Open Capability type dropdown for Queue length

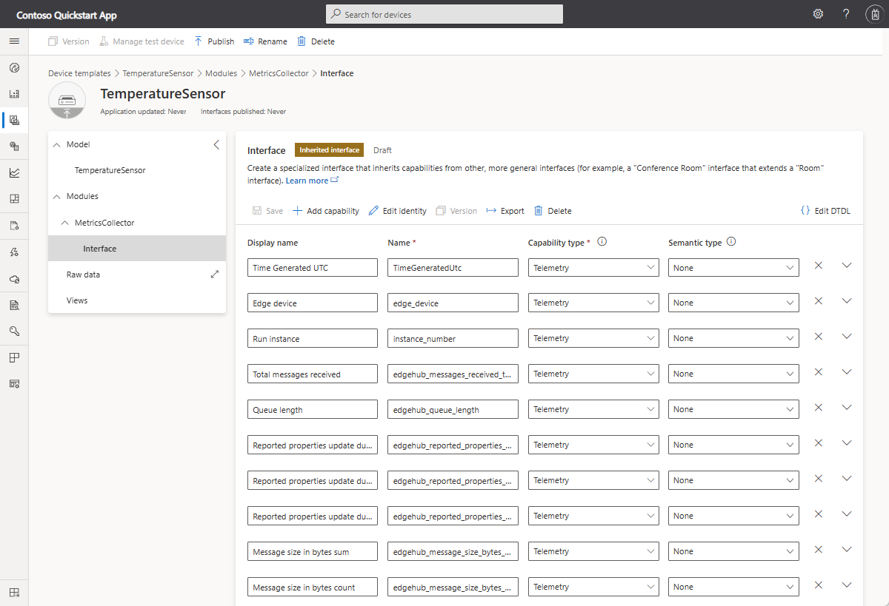click(x=593, y=409)
